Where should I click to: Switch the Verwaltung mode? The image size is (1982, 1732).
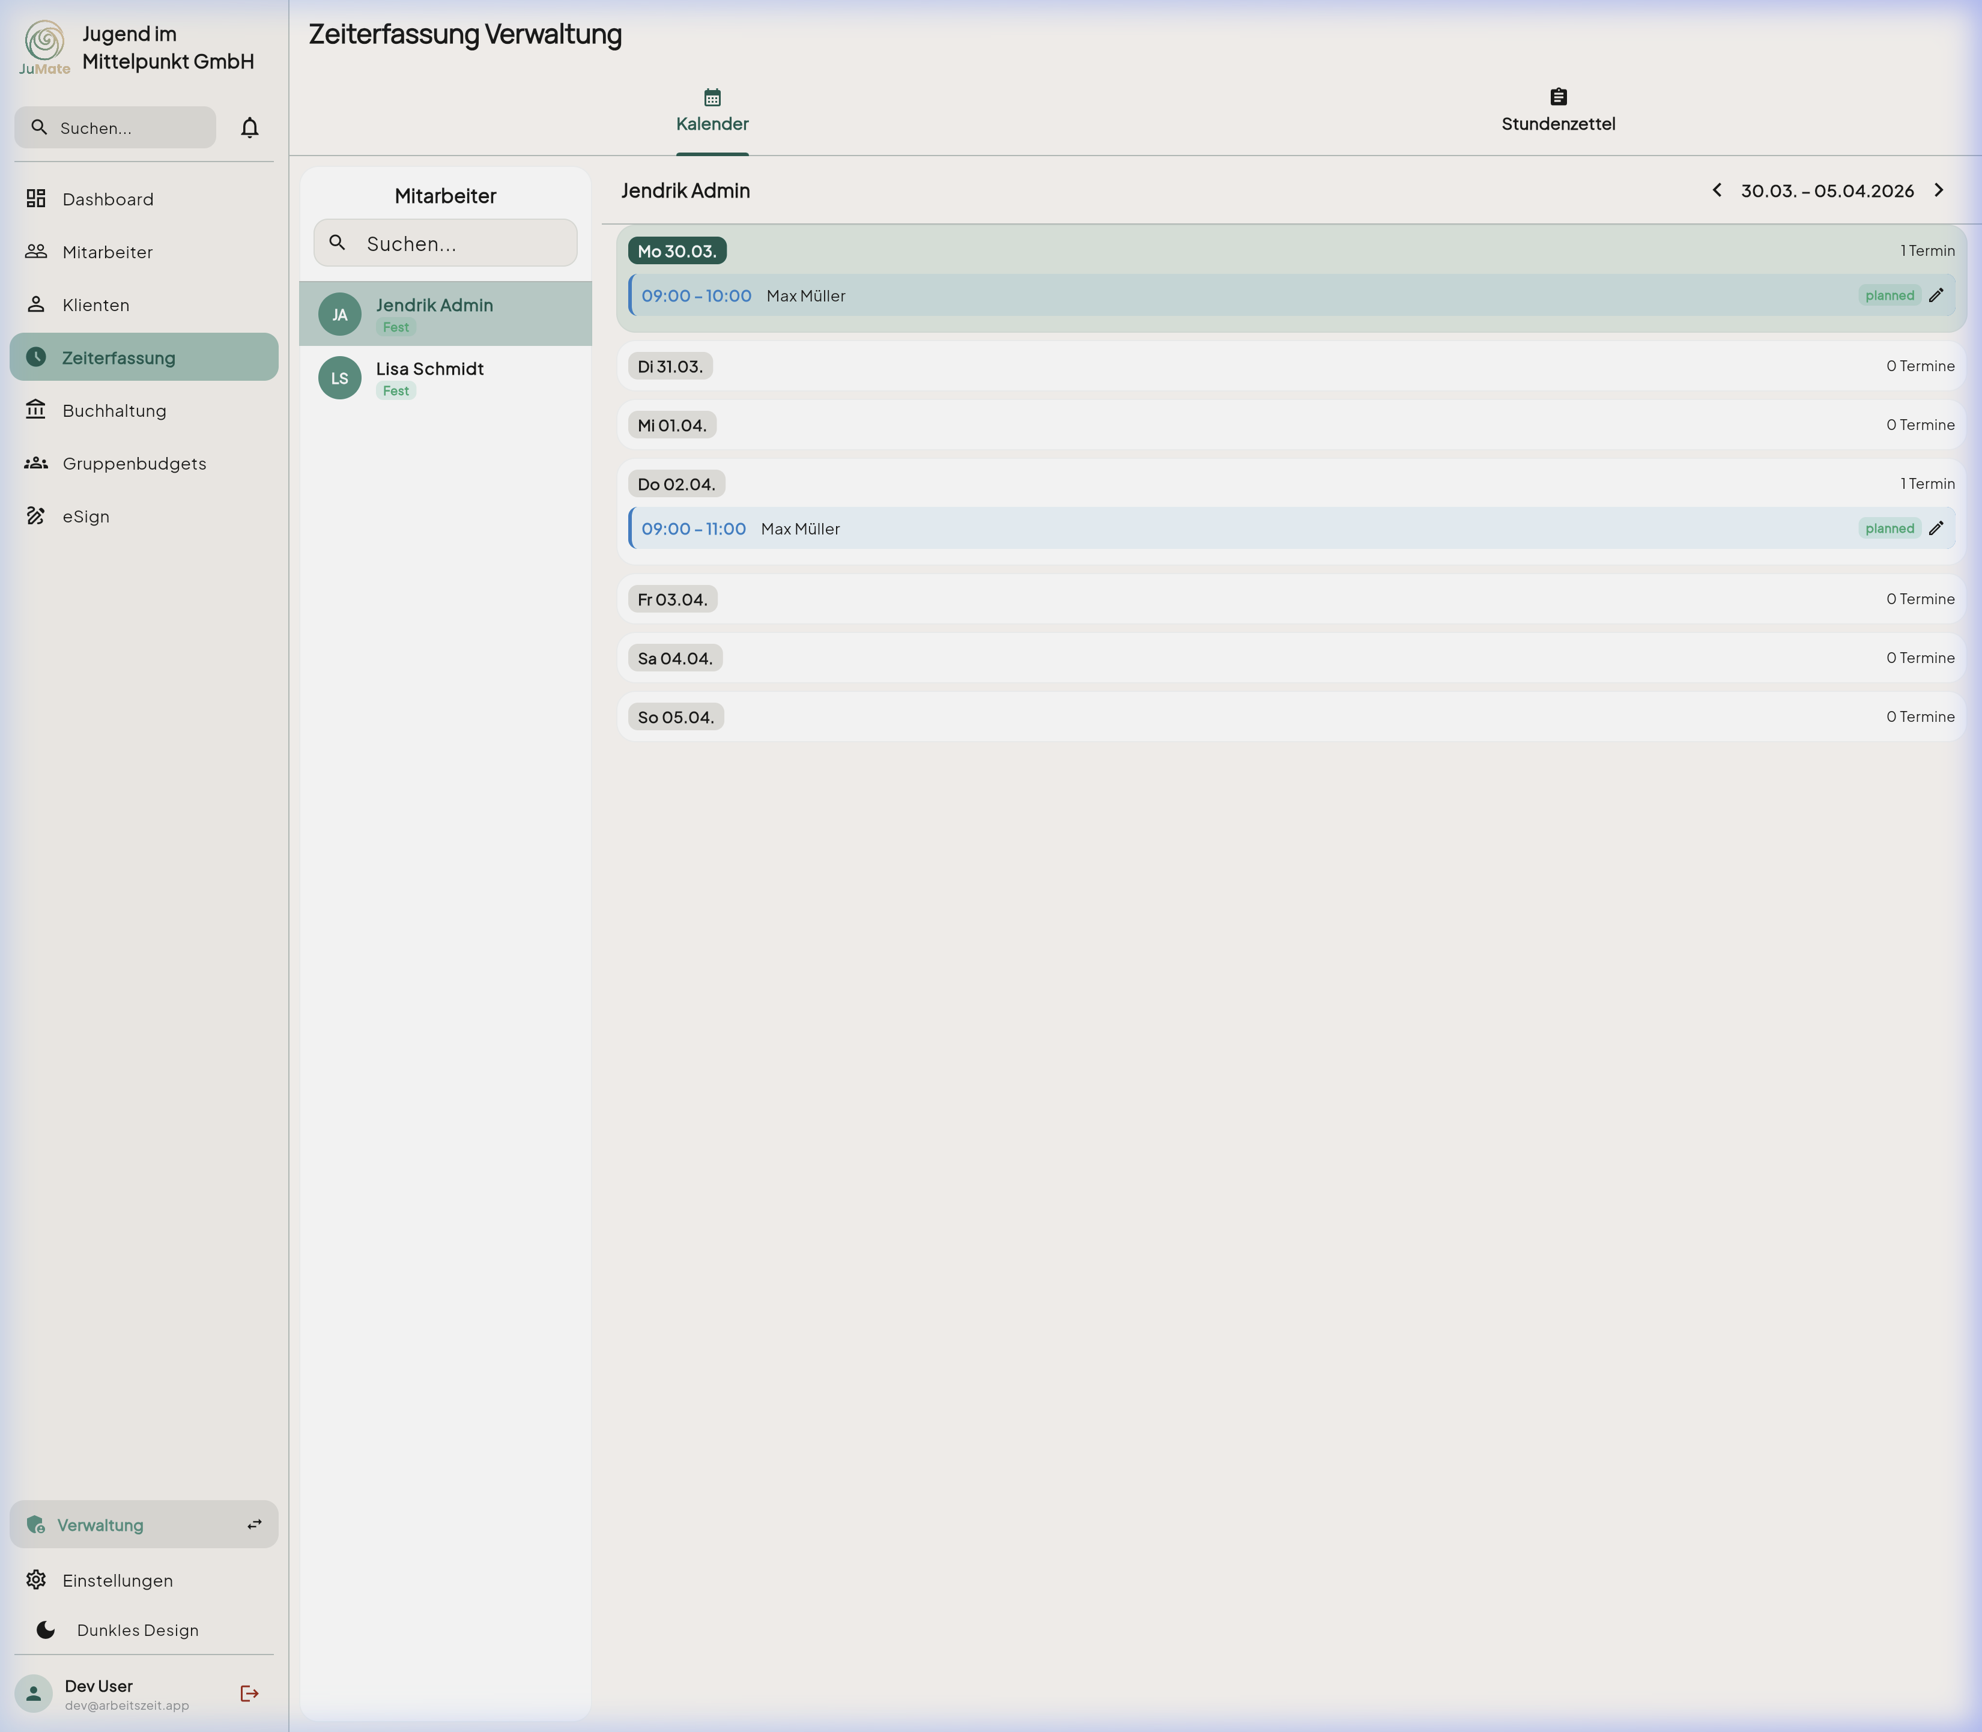coord(254,1524)
